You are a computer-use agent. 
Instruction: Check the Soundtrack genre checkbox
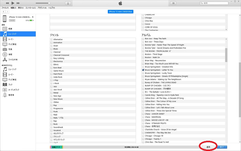(52, 127)
